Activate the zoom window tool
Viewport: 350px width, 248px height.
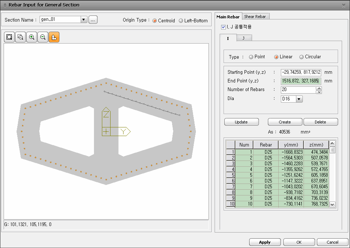coord(20,37)
